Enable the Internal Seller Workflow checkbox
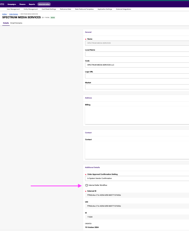The image size is (189, 233). coord(87,185)
